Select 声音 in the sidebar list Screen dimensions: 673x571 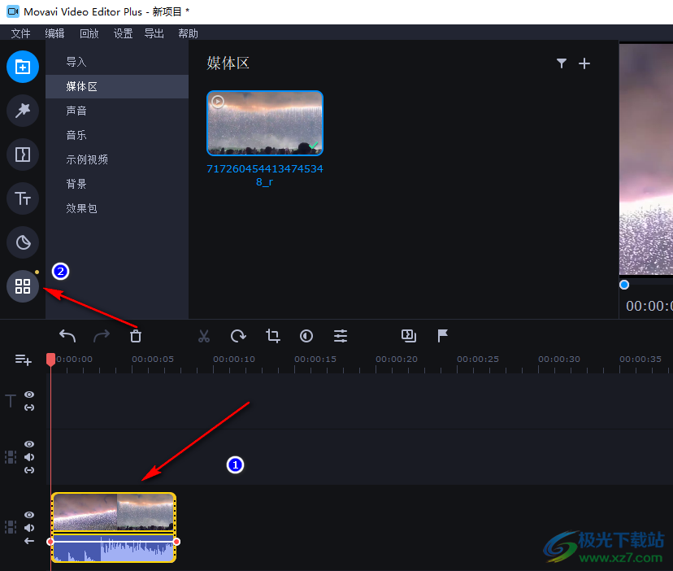pos(117,111)
